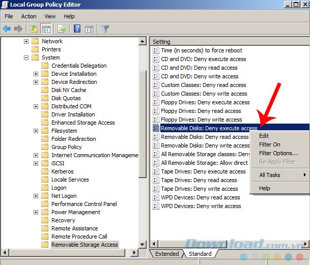
Task: Click the Export List toolbar icon
Action: tap(62, 28)
